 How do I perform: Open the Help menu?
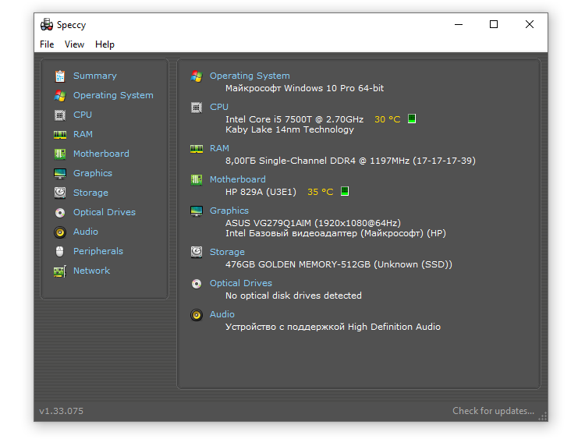coord(105,44)
